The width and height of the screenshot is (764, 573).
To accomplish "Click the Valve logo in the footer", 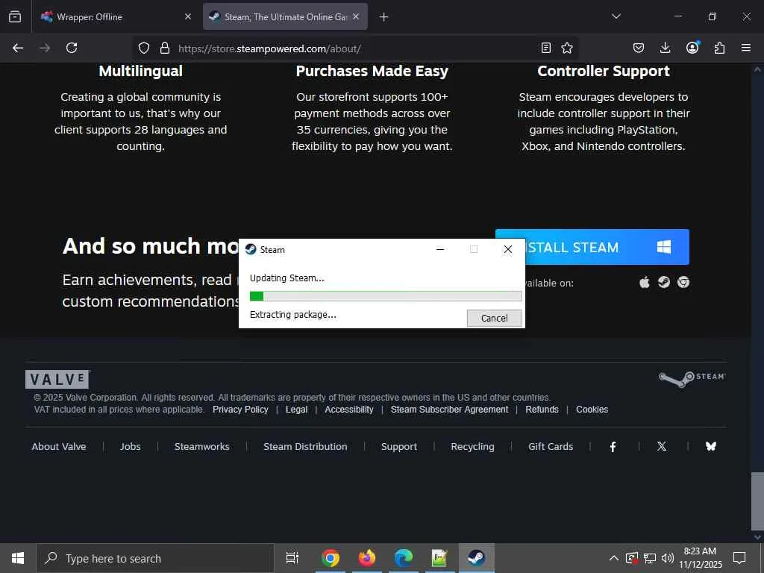I will [x=57, y=379].
